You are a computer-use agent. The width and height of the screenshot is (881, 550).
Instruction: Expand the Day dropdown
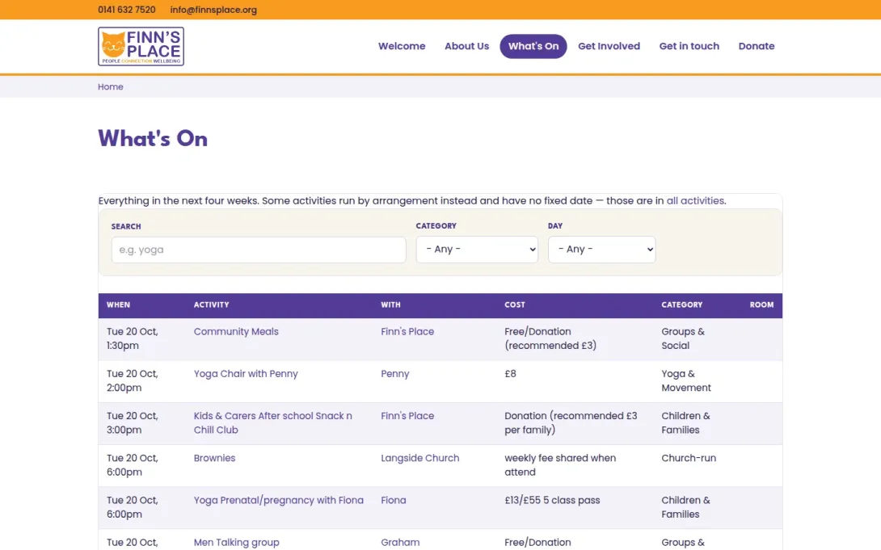click(x=602, y=250)
